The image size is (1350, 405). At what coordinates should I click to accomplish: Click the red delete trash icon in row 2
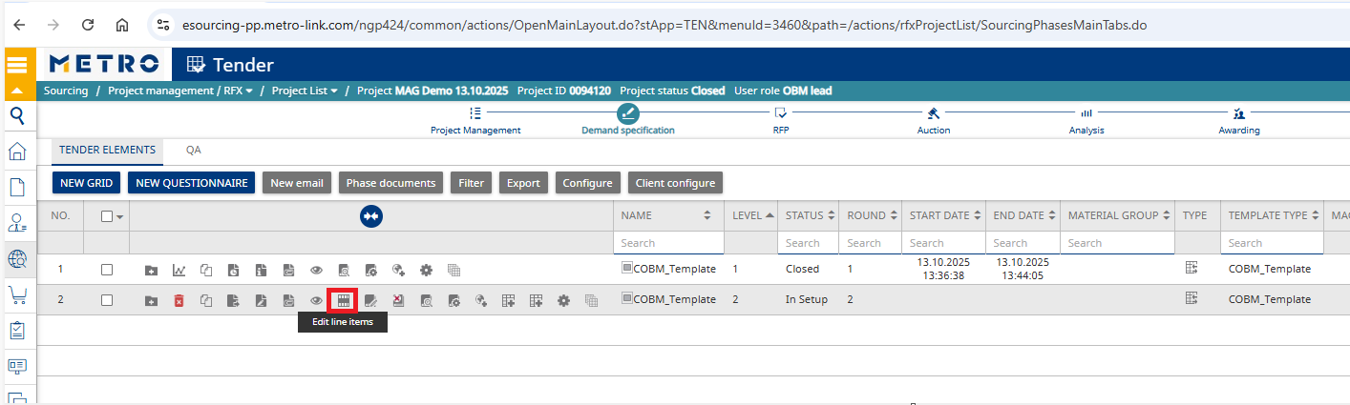coord(179,300)
